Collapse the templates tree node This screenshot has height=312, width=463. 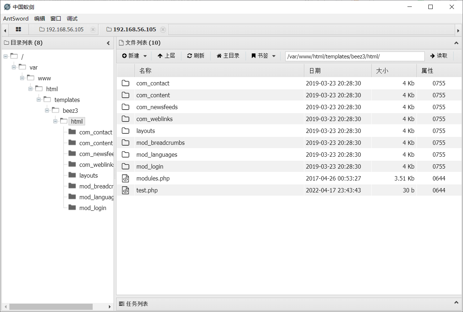tap(39, 99)
